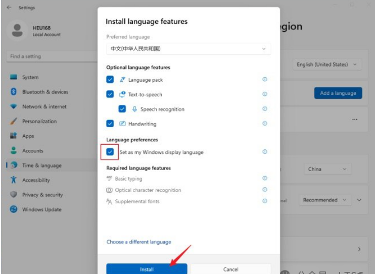Uncheck the Text-to-speech checkbox

[x=110, y=94]
